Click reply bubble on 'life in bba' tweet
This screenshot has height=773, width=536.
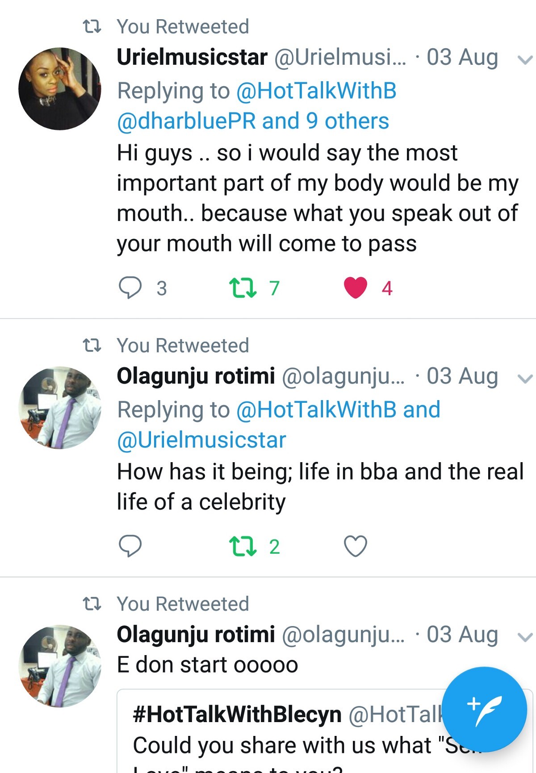(x=130, y=546)
